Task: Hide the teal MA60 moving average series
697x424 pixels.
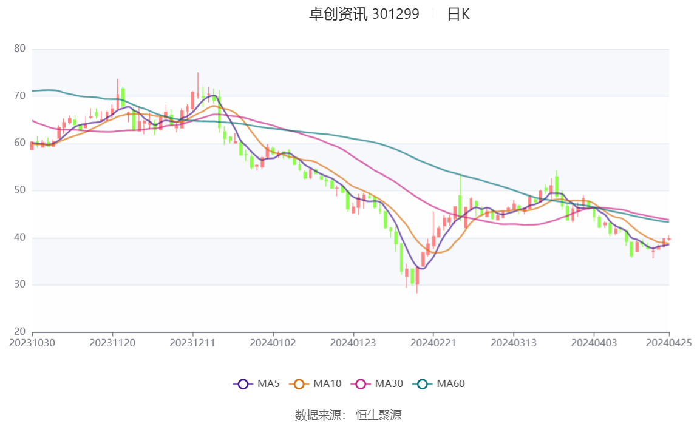Action: tap(423, 384)
